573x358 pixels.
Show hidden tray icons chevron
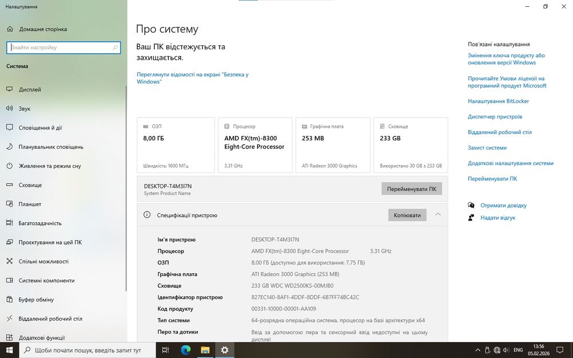pos(478,350)
